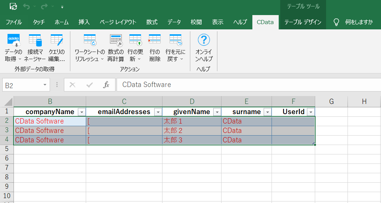Open the Name Box dropdown arrow
The height and width of the screenshot is (203, 381).
tap(45, 85)
